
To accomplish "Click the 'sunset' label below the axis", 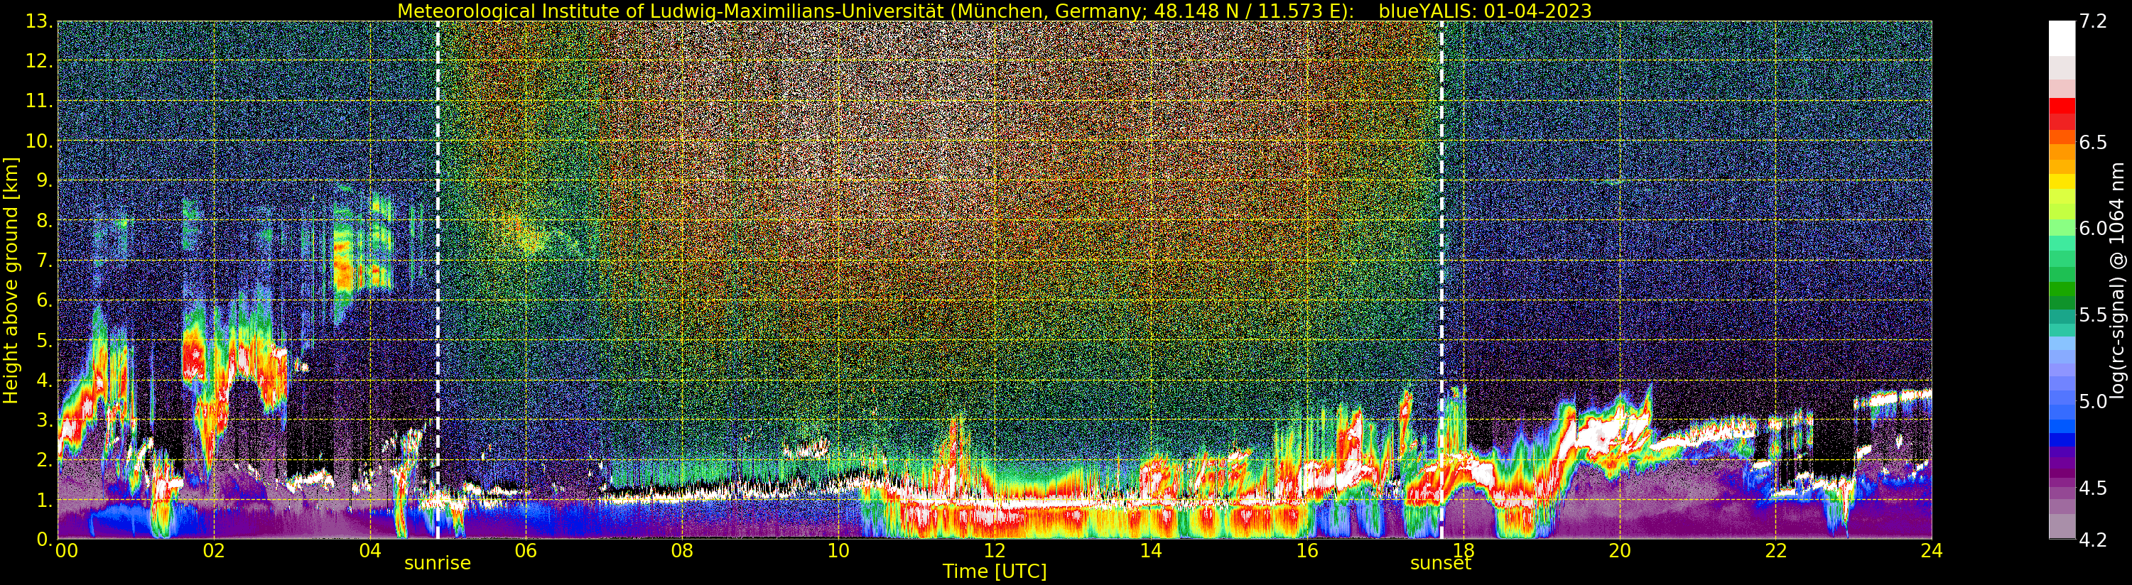I will coord(1441,564).
